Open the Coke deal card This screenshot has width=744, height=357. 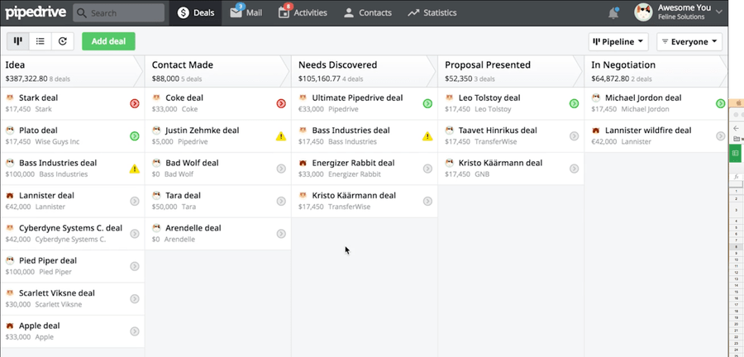pos(218,103)
